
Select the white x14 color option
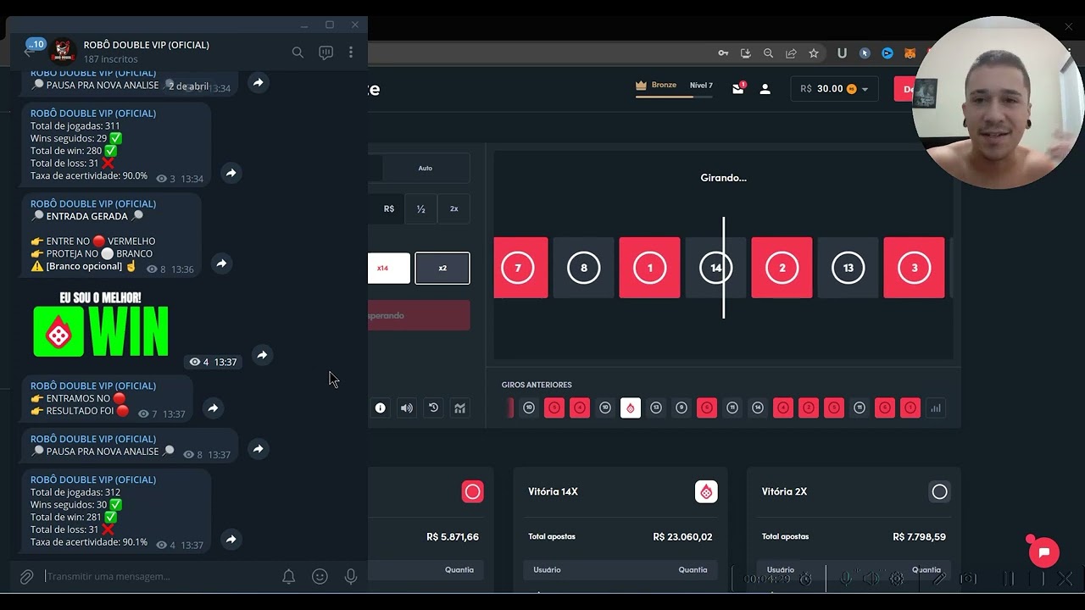[389, 268]
